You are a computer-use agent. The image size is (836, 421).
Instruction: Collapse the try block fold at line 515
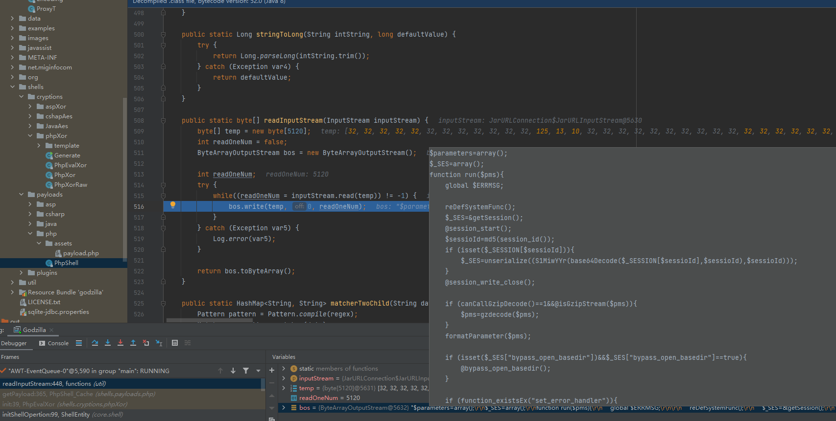(163, 196)
